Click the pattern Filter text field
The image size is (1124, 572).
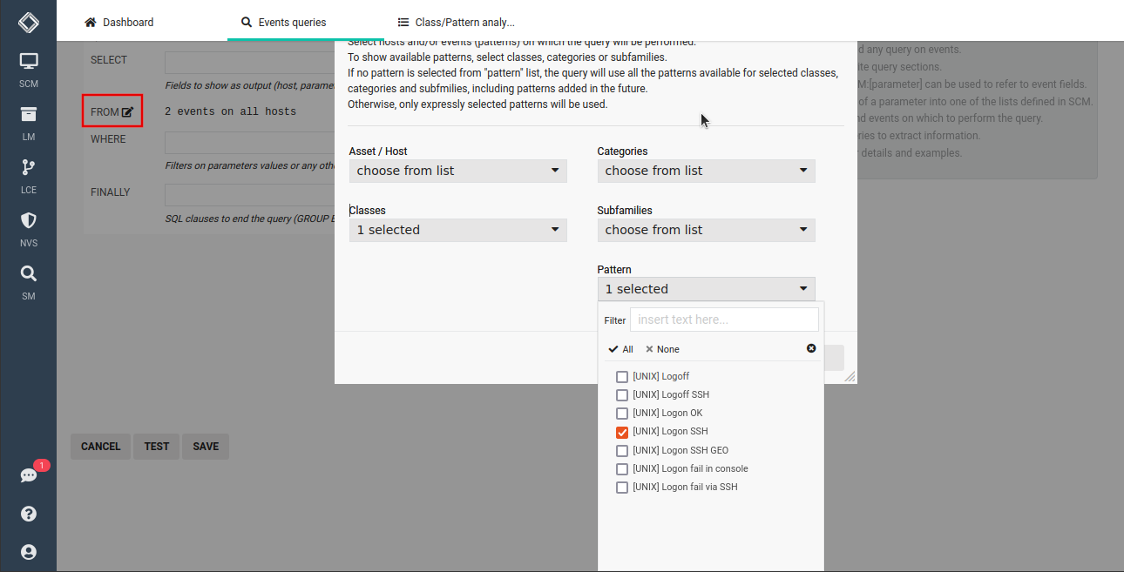(723, 320)
